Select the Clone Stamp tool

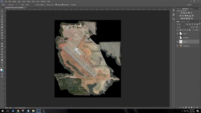(2, 33)
